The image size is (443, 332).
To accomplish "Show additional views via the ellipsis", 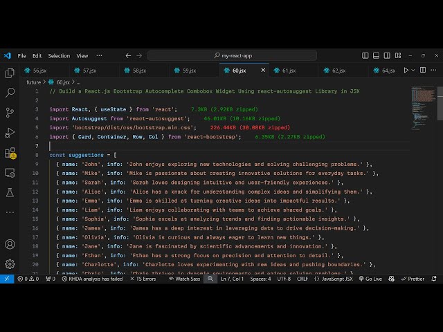I will click(x=10, y=211).
